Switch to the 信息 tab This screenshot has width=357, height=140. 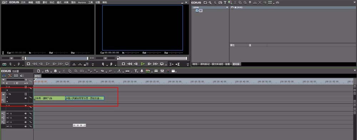point(227,64)
